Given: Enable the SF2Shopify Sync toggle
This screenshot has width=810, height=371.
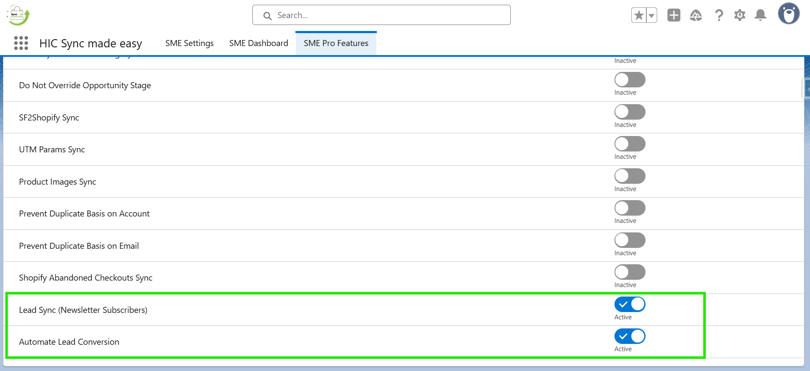Looking at the screenshot, I should [630, 112].
